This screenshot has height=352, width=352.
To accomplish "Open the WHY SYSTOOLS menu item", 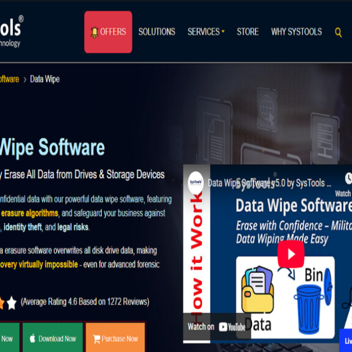I will (296, 32).
